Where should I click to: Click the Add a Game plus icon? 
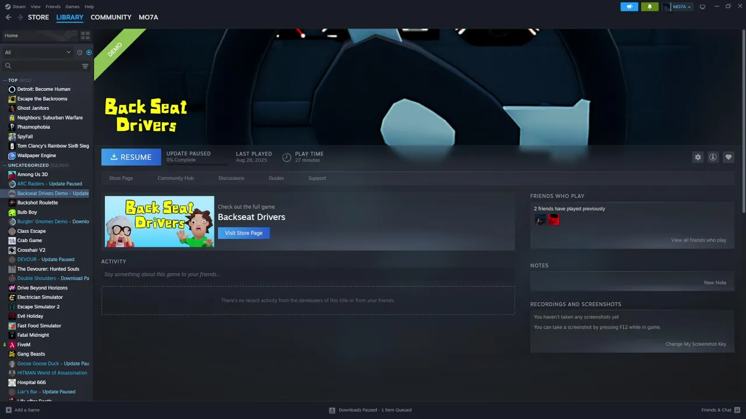point(8,410)
